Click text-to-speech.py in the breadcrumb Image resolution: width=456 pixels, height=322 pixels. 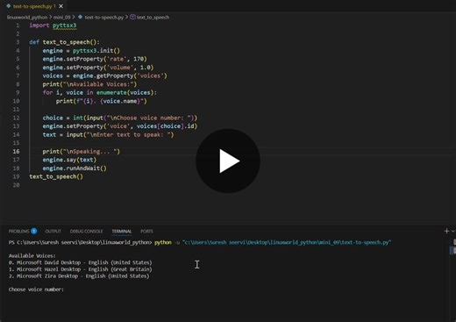[x=104, y=18]
